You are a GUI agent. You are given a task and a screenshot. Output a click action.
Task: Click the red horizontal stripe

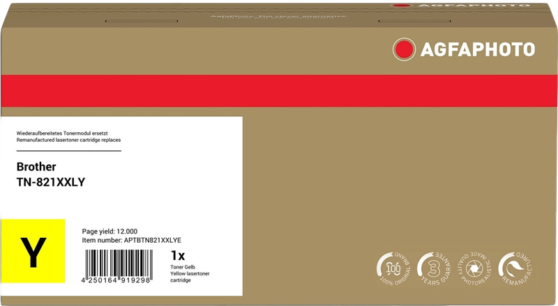tap(279, 90)
